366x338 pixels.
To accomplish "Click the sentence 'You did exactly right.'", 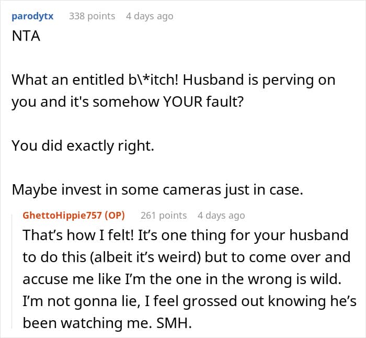I will click(83, 145).
